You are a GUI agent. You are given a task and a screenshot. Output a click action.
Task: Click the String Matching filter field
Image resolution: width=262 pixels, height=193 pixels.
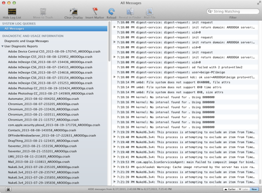pyautogui.click(x=233, y=11)
